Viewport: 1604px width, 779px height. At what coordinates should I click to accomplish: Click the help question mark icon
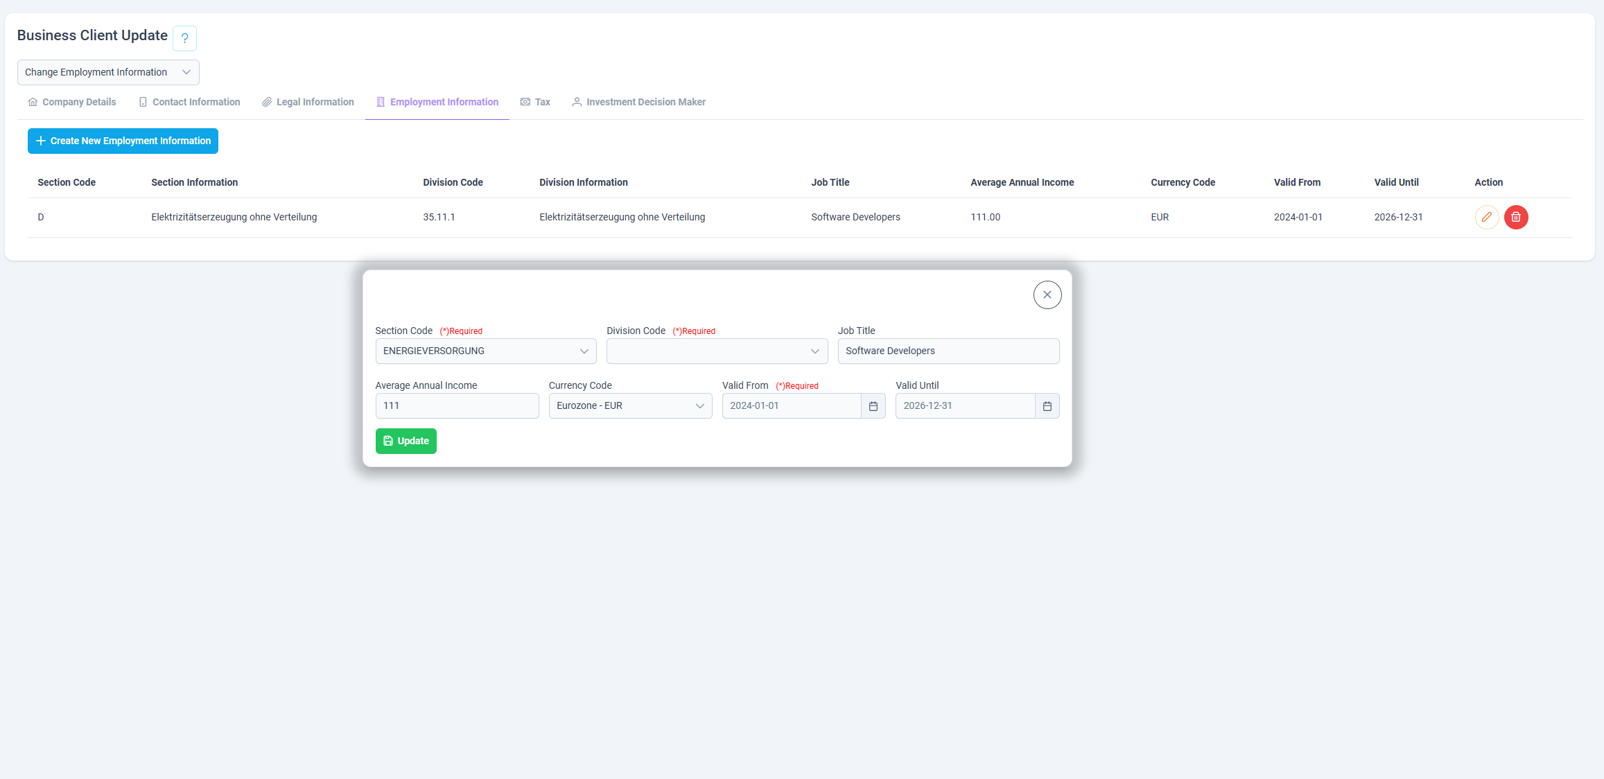(x=184, y=38)
